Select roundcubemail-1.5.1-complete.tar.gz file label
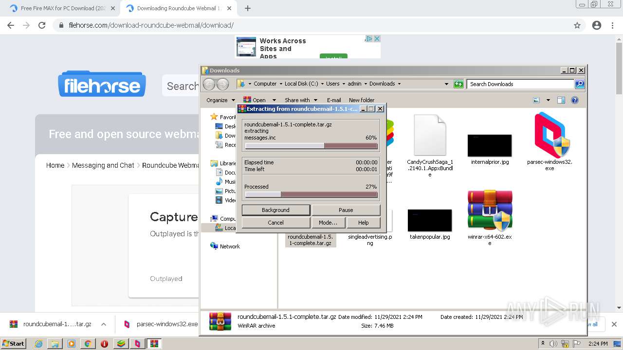This screenshot has width=623, height=350. point(311,240)
